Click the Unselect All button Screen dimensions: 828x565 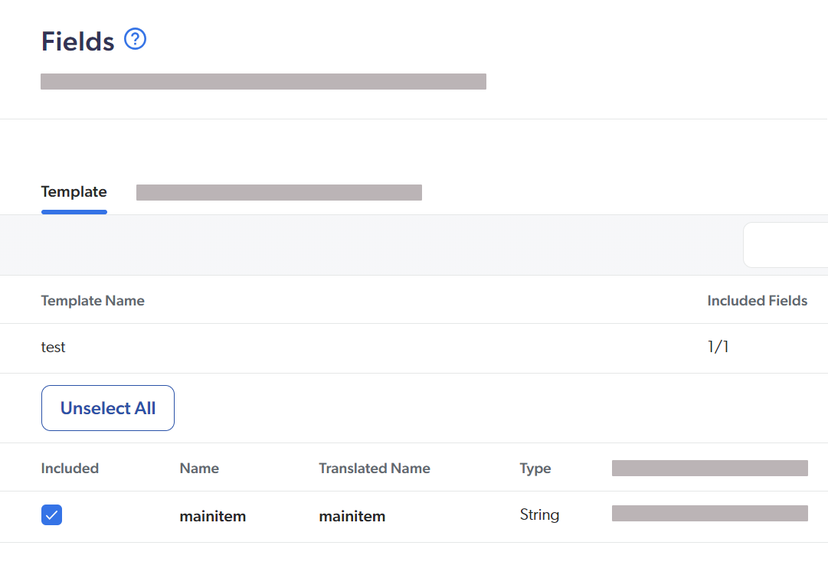coord(108,408)
